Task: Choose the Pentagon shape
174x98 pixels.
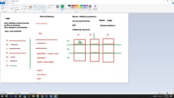Action: click(x=38, y=8)
